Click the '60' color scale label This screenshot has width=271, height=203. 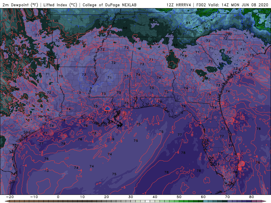coord(203,197)
